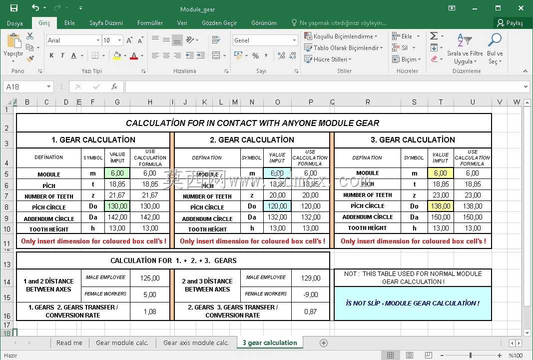The image size is (533, 360).
Task: Open Bul ve Seç magnifier
Action: 495,48
